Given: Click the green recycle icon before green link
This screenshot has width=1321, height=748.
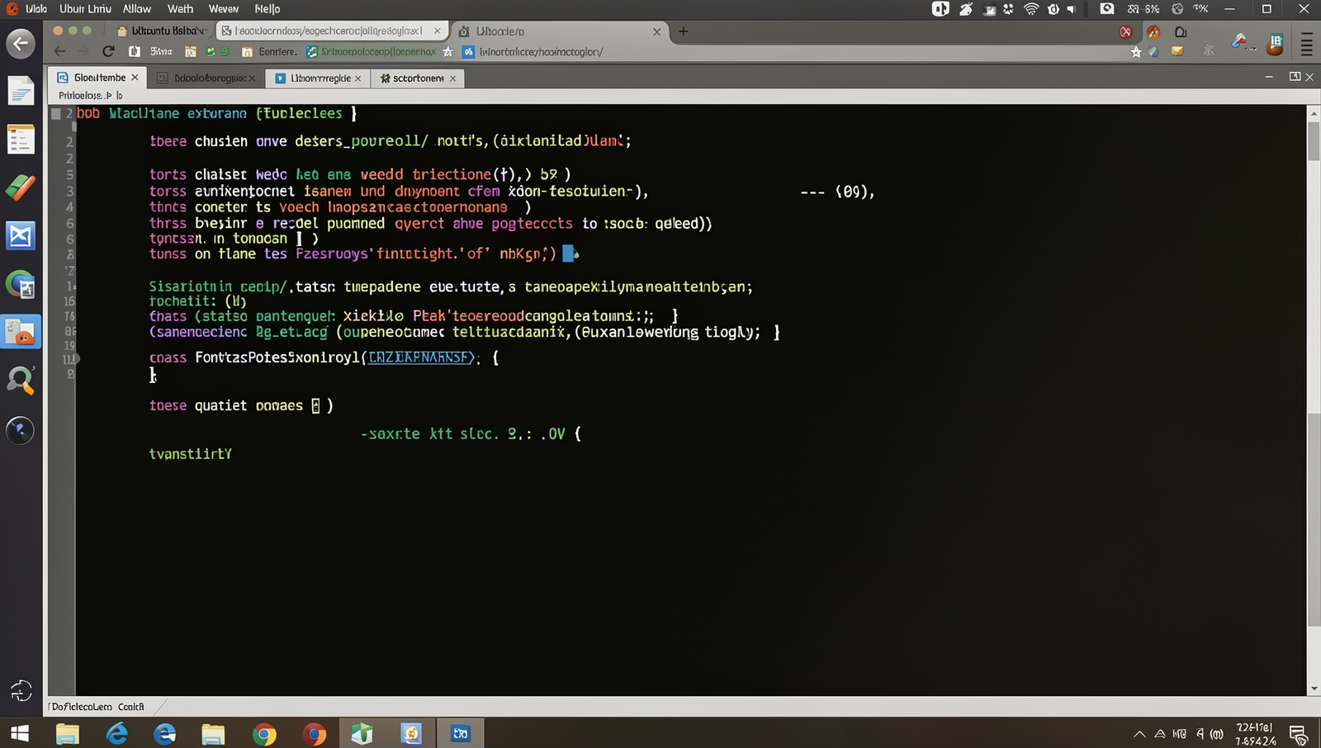Looking at the screenshot, I should click(x=311, y=51).
